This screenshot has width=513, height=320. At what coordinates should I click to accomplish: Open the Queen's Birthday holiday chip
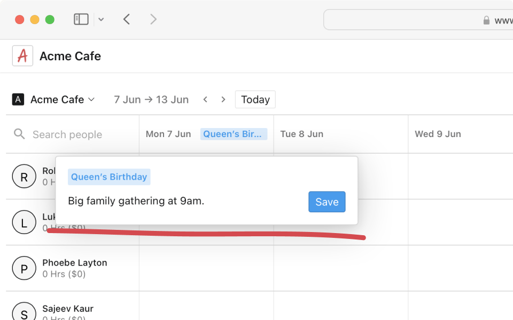[x=234, y=134]
